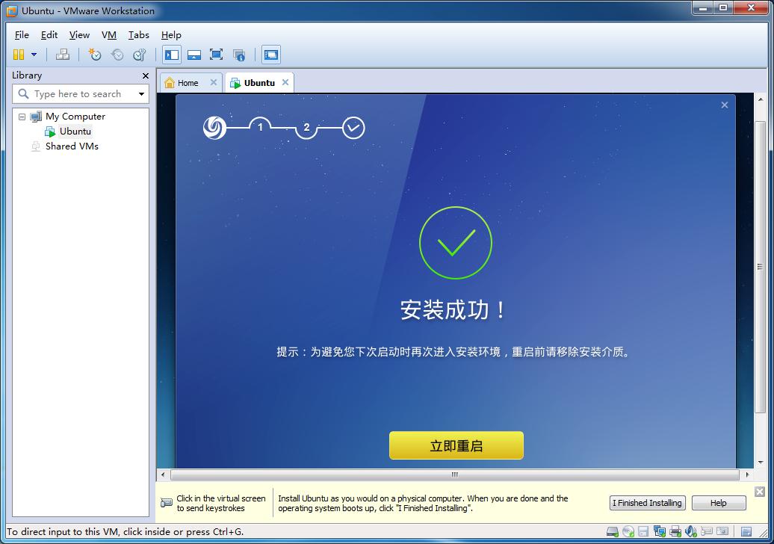Click the network adapter status icon

point(659,531)
